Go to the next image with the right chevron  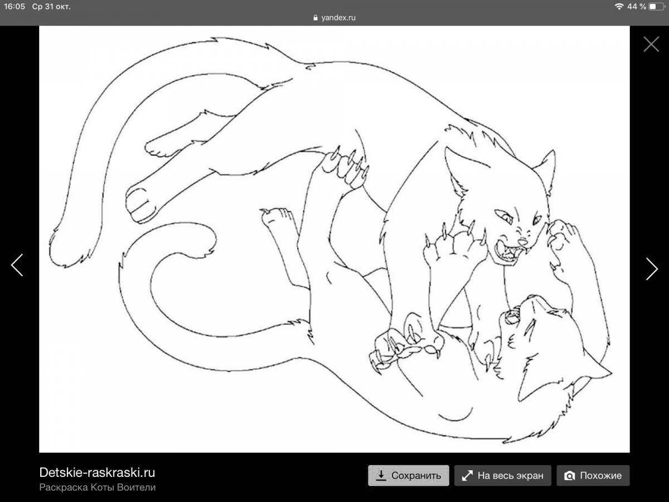click(651, 269)
